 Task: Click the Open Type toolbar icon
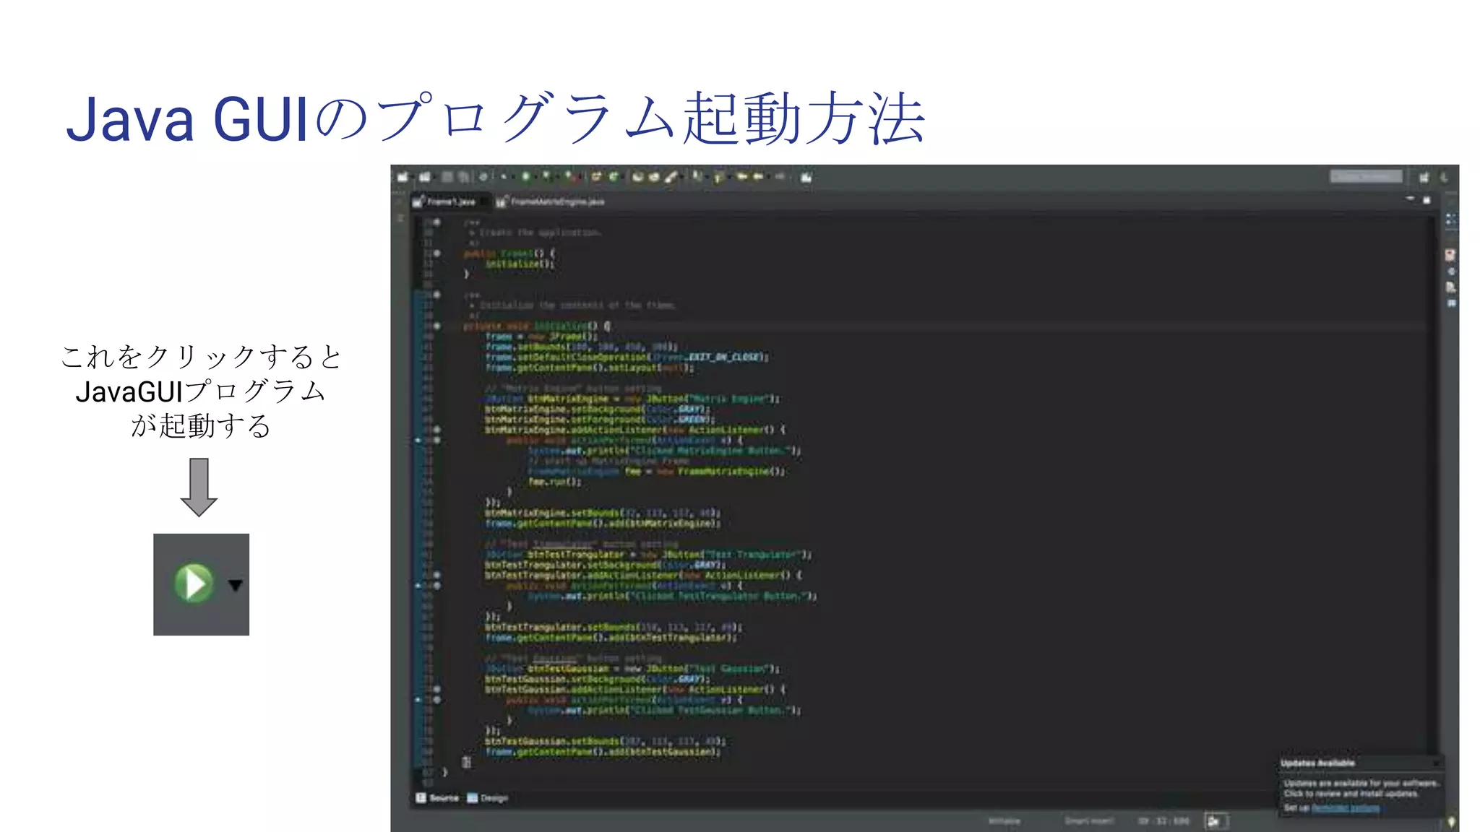coord(637,177)
